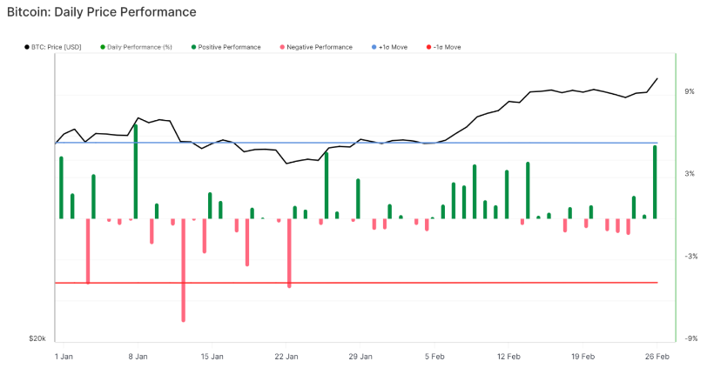
Task: Toggle the Daily Performance (%) legend entry
Action: [136, 47]
